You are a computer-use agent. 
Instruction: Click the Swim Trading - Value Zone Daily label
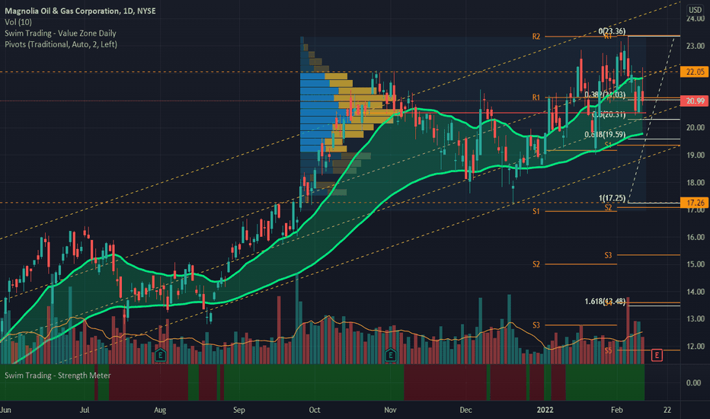pyautogui.click(x=60, y=33)
